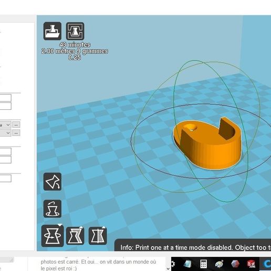Click the first input field in the left panel

click(6, 98)
